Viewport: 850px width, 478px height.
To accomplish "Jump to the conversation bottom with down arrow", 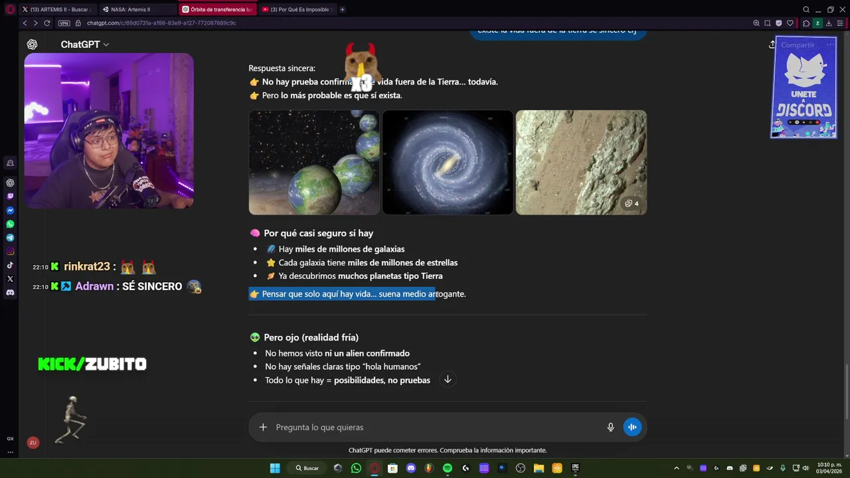I will coord(448,379).
